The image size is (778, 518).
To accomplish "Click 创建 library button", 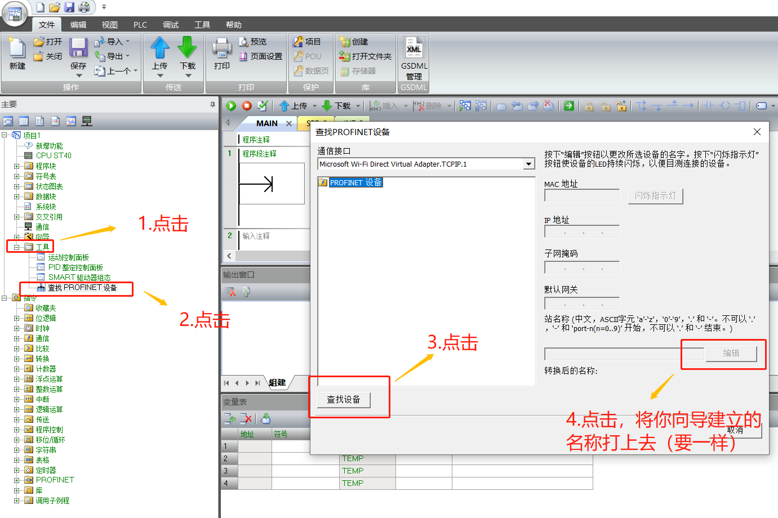I will click(x=354, y=42).
